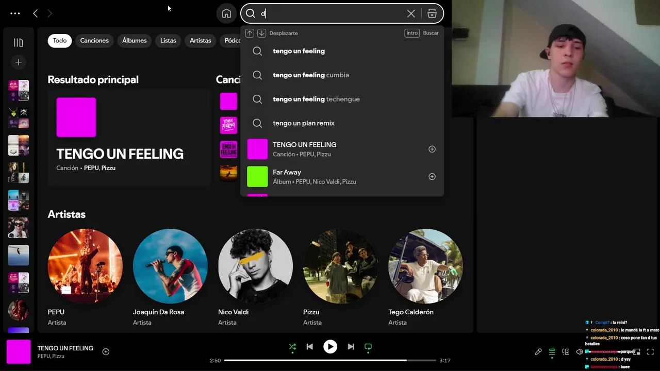Screen dimensions: 660x371
Task: Open Connect to a device
Action: pyautogui.click(x=566, y=352)
